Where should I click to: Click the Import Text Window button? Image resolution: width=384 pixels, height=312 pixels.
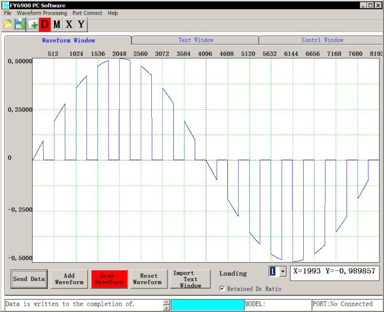190,279
